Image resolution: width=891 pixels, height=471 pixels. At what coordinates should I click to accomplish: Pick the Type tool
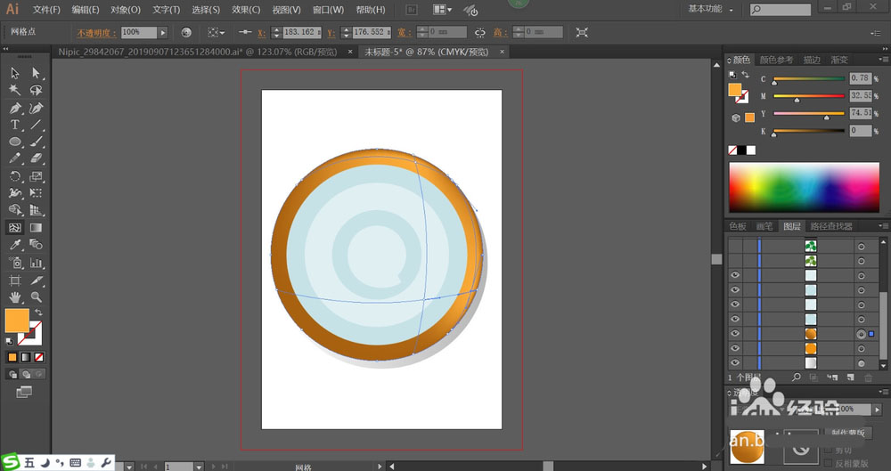coord(15,125)
